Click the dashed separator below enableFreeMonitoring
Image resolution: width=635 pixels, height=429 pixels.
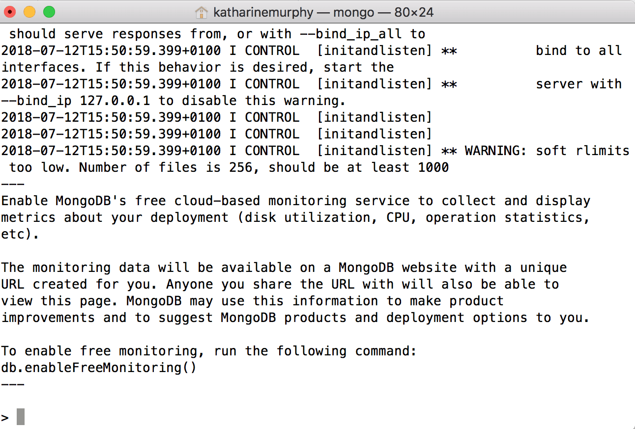(13, 384)
